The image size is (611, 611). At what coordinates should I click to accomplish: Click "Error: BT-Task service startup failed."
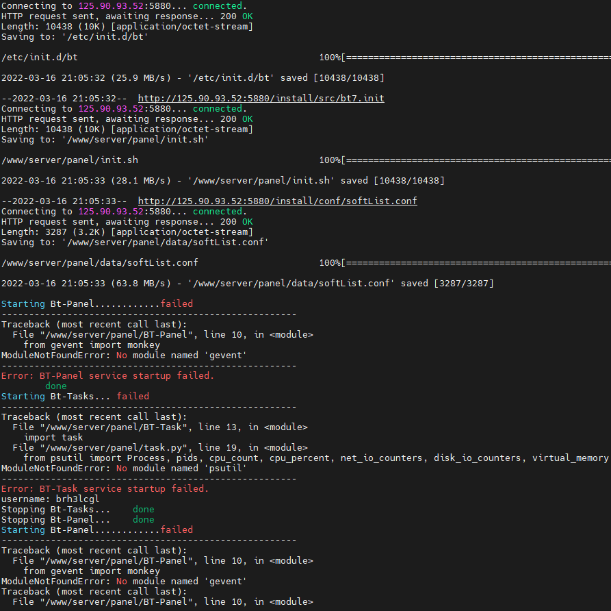[105, 488]
